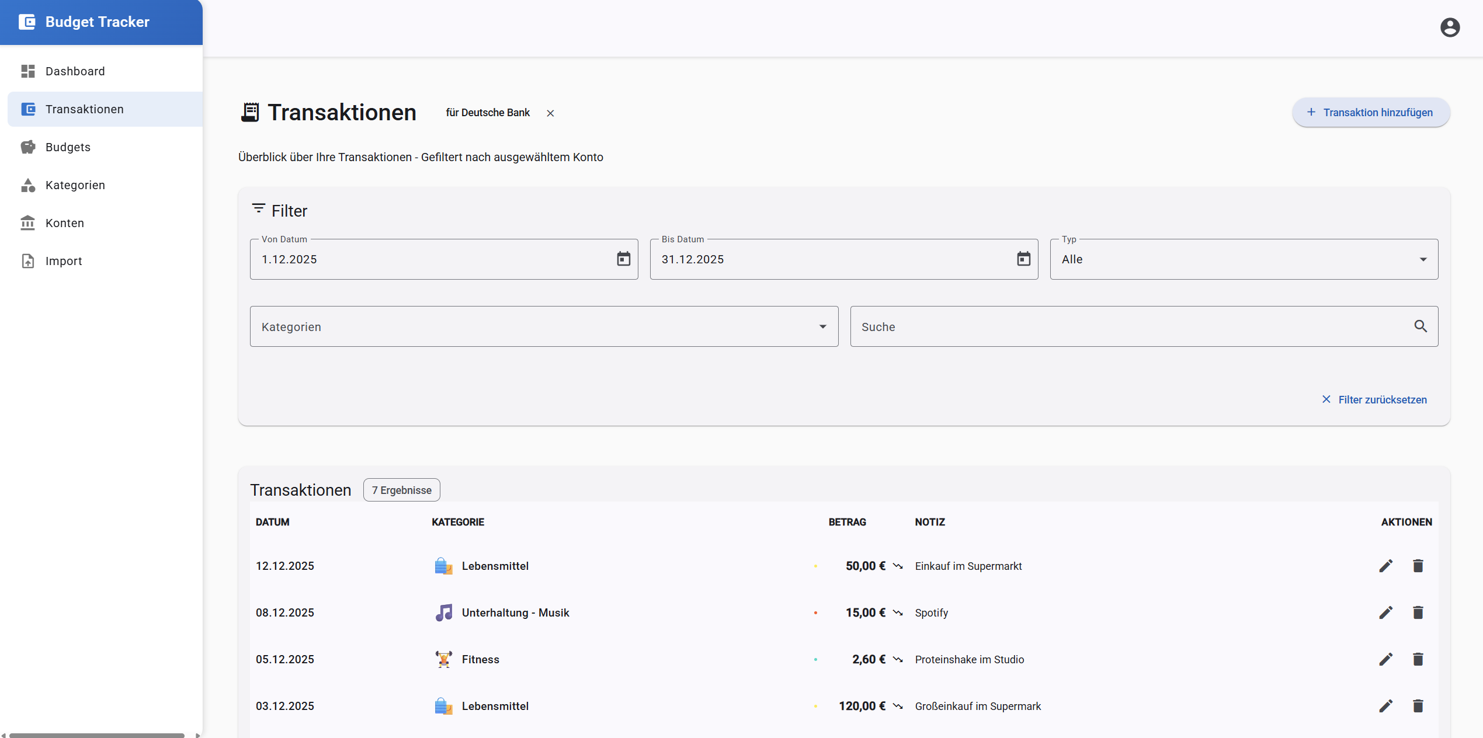
Task: Edit the 12.12.2025 Lebensmittel transaction
Action: (1385, 566)
